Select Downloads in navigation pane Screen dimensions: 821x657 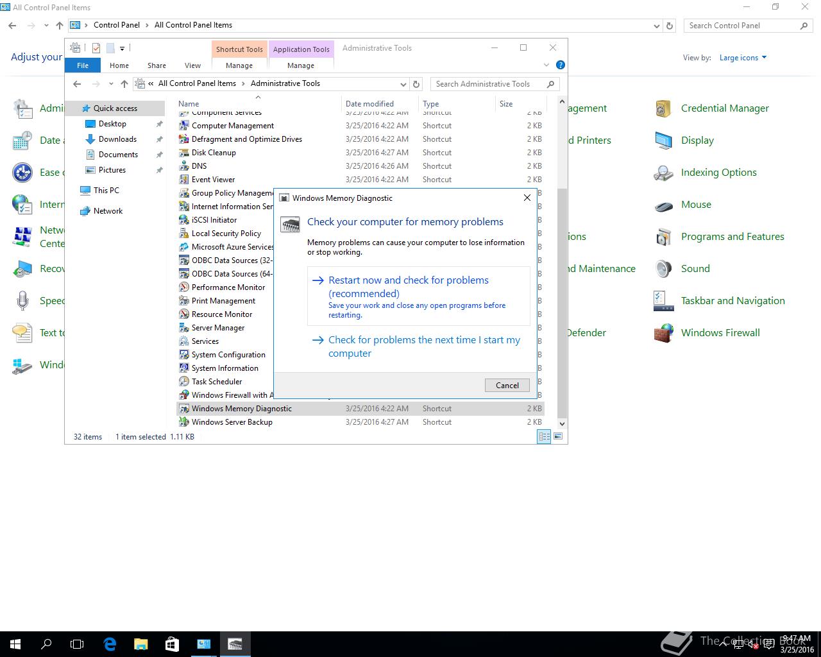[x=117, y=139]
